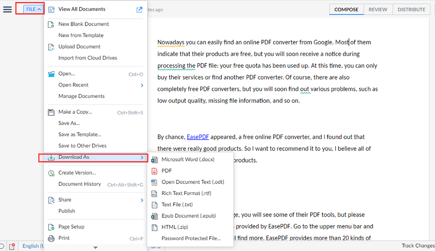435x251 pixels.
Task: Toggle Track Changes in the status bar
Action: point(418,246)
